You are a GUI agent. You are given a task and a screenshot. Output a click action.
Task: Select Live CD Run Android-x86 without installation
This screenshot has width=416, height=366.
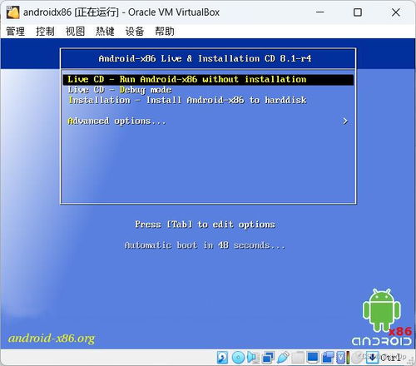pyautogui.click(x=208, y=80)
